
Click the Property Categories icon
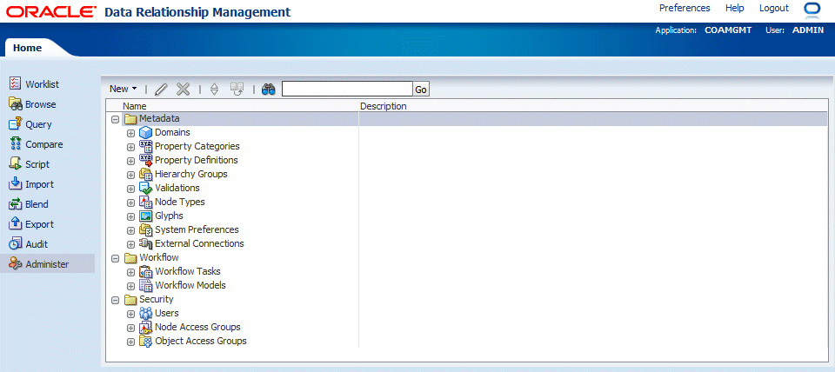145,146
